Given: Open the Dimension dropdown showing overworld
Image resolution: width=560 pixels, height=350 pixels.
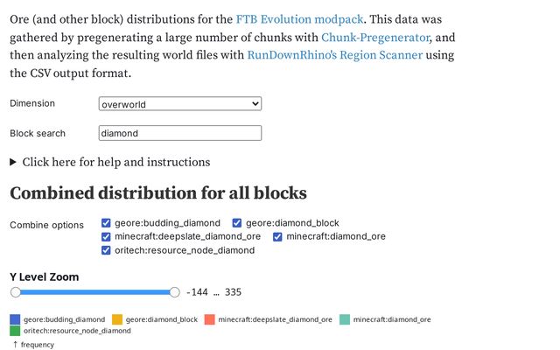Looking at the screenshot, I should [180, 104].
